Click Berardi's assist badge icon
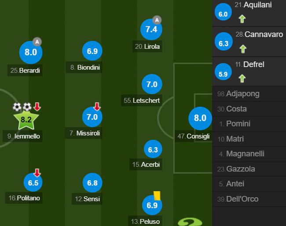 point(37,42)
